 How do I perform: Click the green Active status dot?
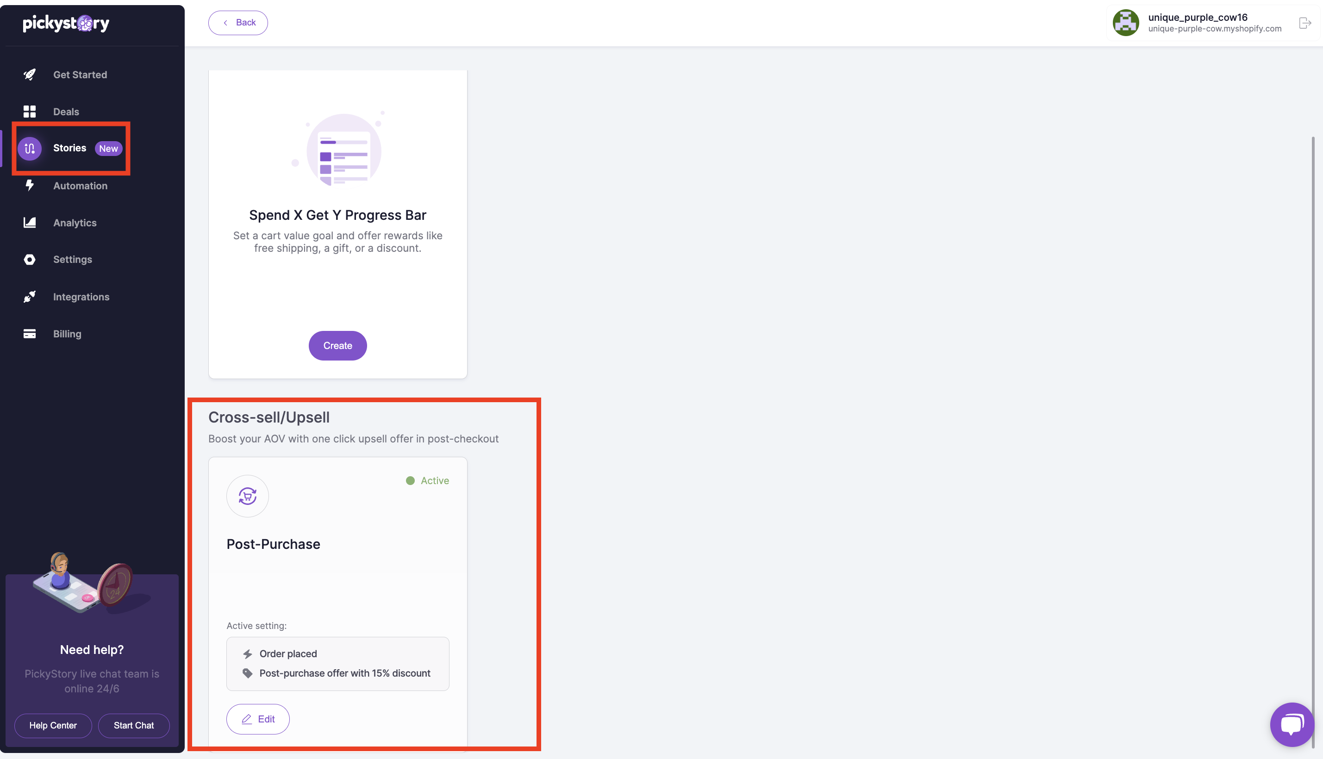(x=410, y=481)
